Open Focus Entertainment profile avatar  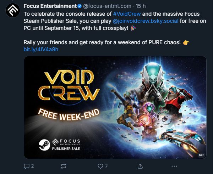pos(13,10)
